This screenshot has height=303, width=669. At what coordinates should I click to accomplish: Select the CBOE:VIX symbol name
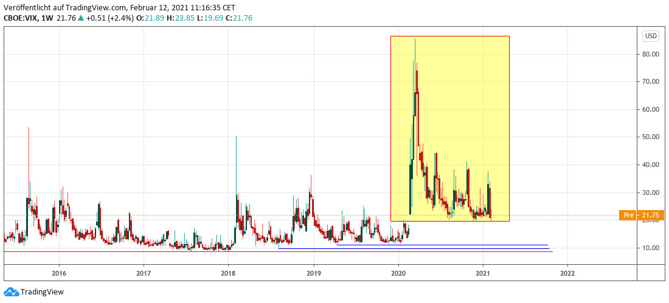pyautogui.click(x=21, y=18)
